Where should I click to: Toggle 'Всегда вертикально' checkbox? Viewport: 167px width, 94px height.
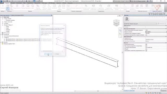coord(146,44)
